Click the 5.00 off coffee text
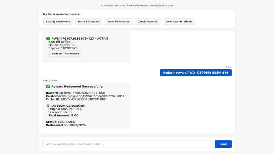 pos(60,42)
